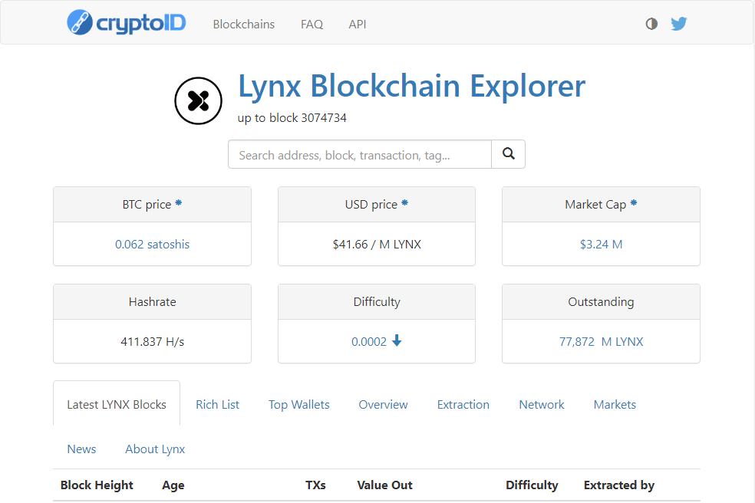755x503 pixels.
Task: Click the Hashrate card heading
Action: [152, 302]
